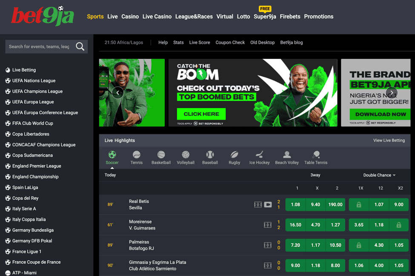Click View Live Betting link
The height and width of the screenshot is (276, 415).
(x=389, y=141)
